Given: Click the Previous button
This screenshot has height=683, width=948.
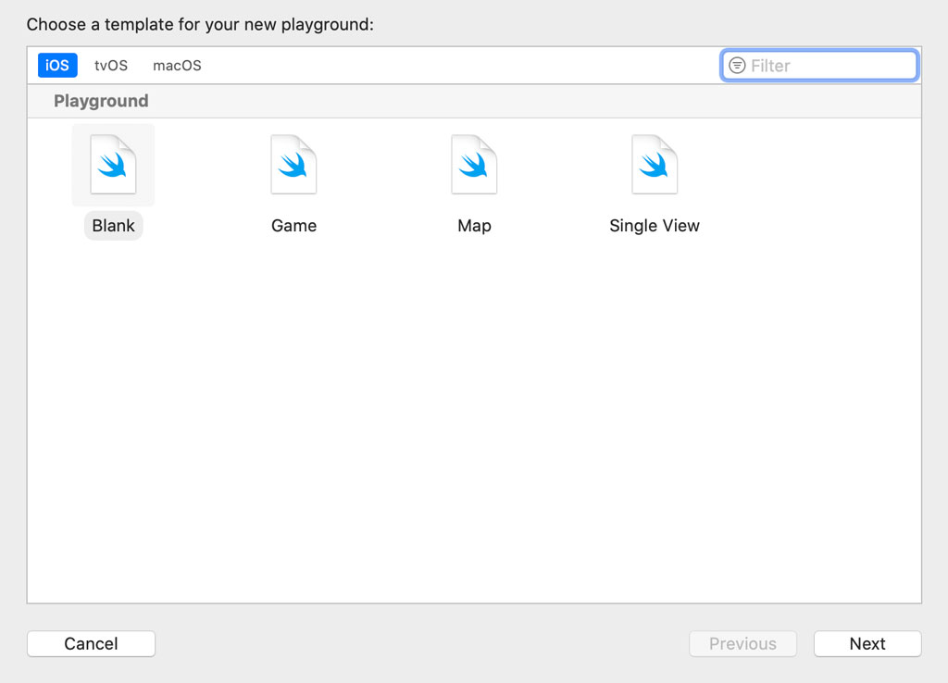Looking at the screenshot, I should click(x=743, y=644).
